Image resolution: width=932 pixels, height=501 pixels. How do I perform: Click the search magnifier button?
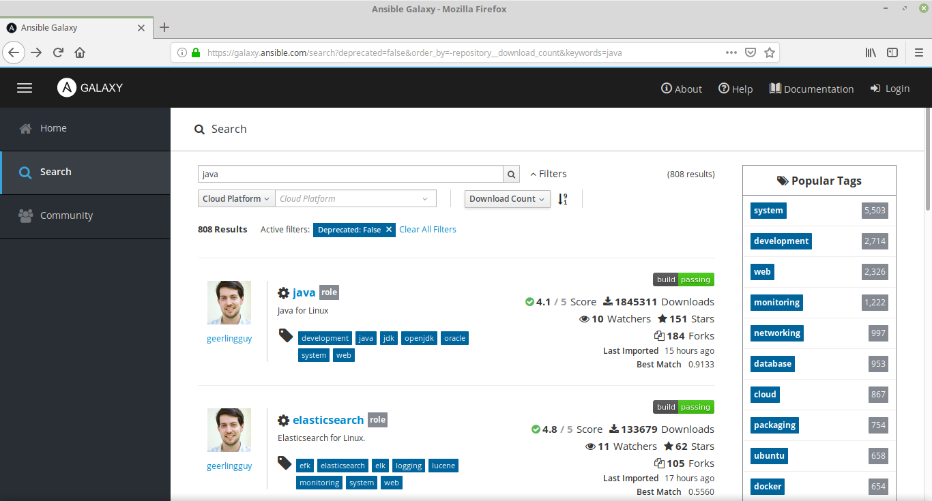pos(512,174)
